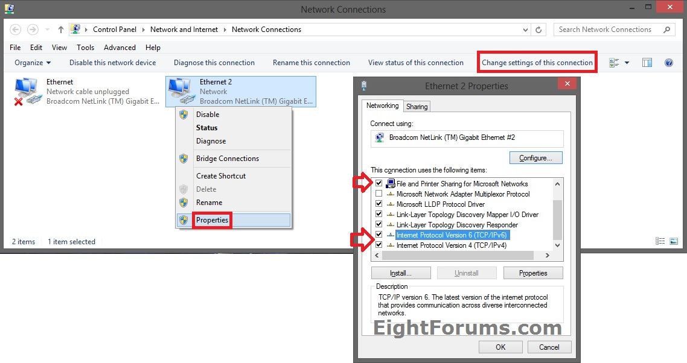Click the Search Network Connections field
The height and width of the screenshot is (363, 687).
click(609, 30)
